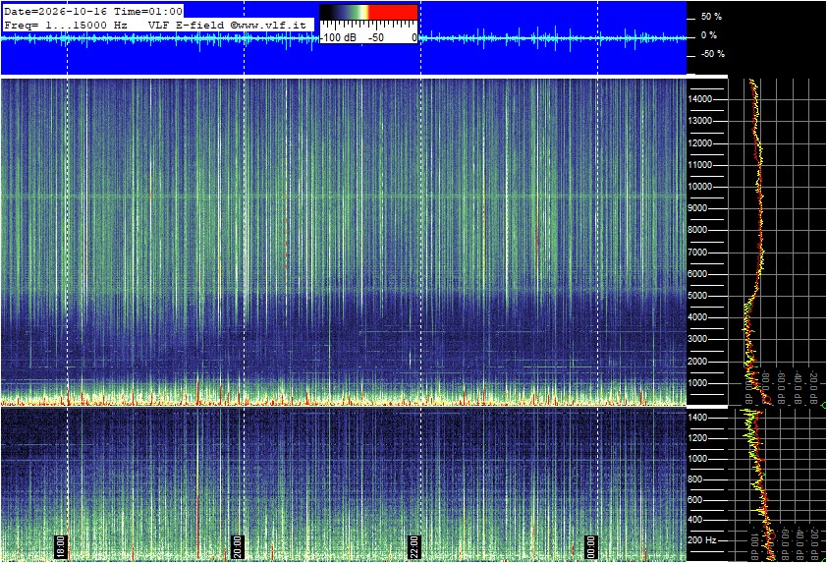Viewport: 827px width, 563px height.
Task: Click the -50 label under the color scale
Action: [x=375, y=38]
